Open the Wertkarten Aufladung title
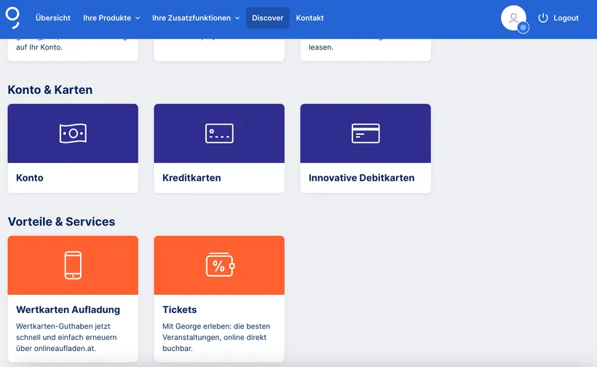597x367 pixels. point(68,309)
